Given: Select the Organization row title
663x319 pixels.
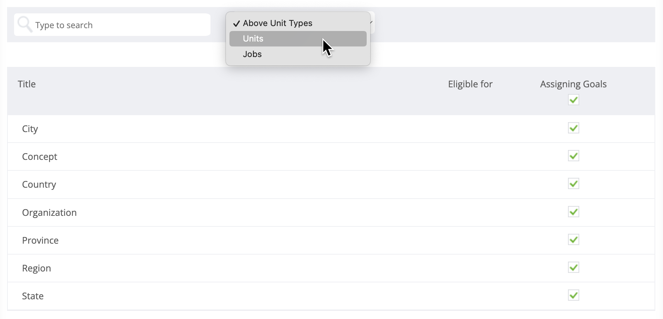Looking at the screenshot, I should click(x=49, y=213).
